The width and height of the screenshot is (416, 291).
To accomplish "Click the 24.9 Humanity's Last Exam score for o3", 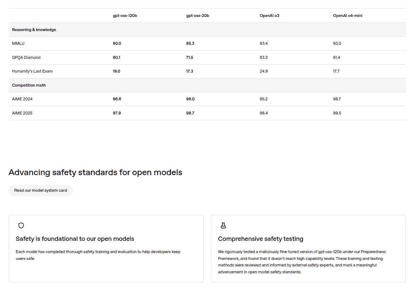I will 264,71.
